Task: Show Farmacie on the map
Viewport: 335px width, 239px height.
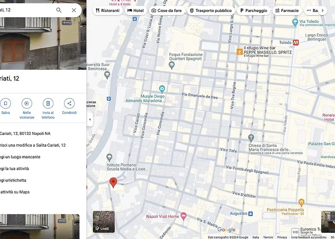Action: tap(287, 11)
